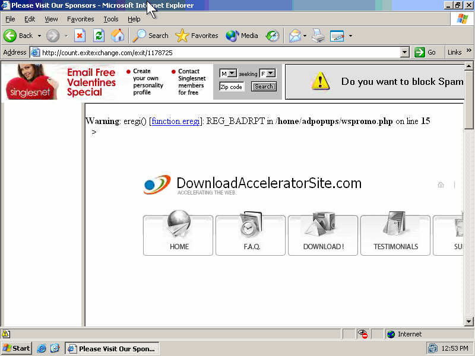
Task: Open the Search pane from the toolbar
Action: (x=151, y=36)
